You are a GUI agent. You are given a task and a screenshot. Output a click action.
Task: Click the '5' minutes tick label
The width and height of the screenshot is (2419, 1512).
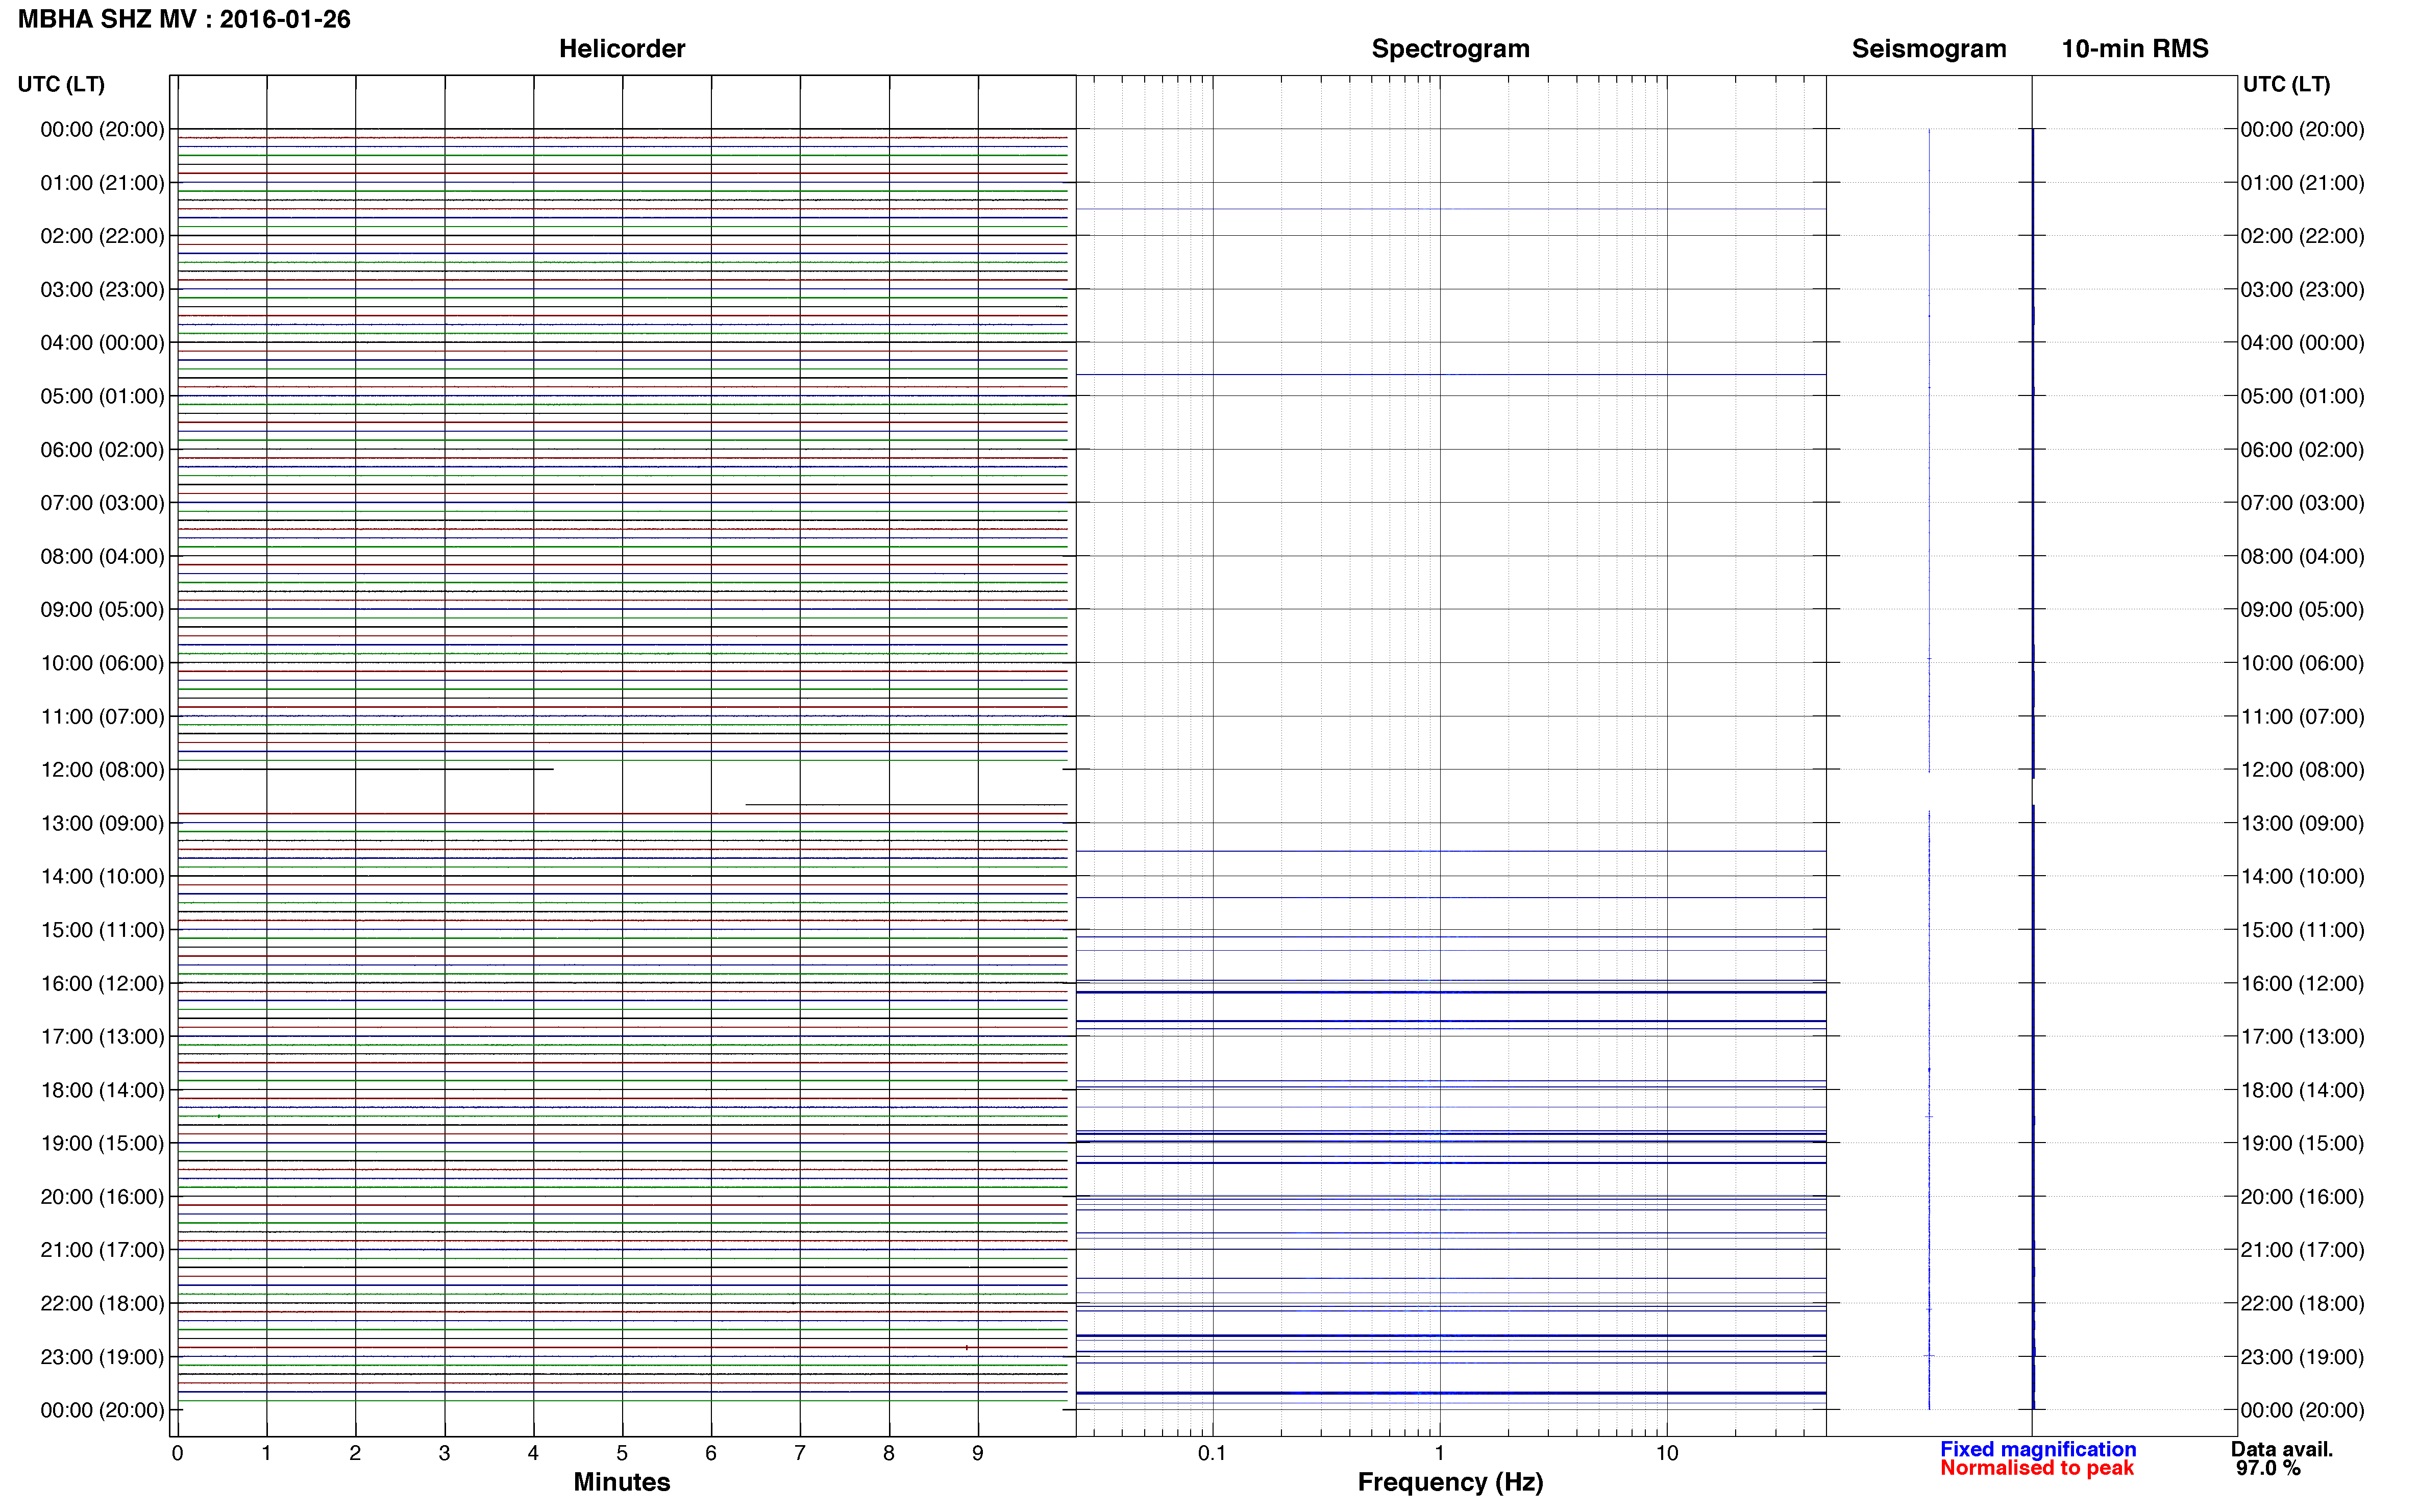click(622, 1453)
